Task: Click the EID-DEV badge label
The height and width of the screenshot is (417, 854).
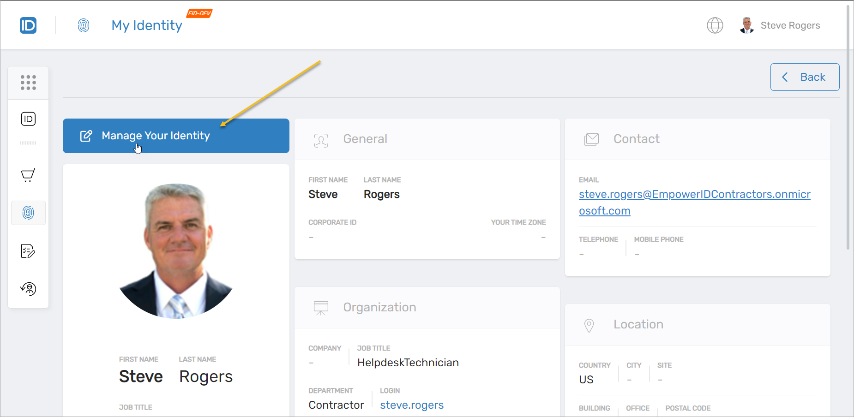Action: tap(199, 13)
